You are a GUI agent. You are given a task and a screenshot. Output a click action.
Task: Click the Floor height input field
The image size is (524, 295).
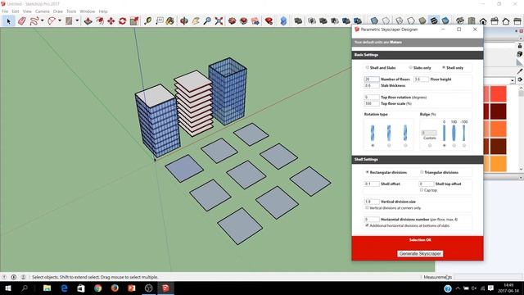[x=421, y=79]
